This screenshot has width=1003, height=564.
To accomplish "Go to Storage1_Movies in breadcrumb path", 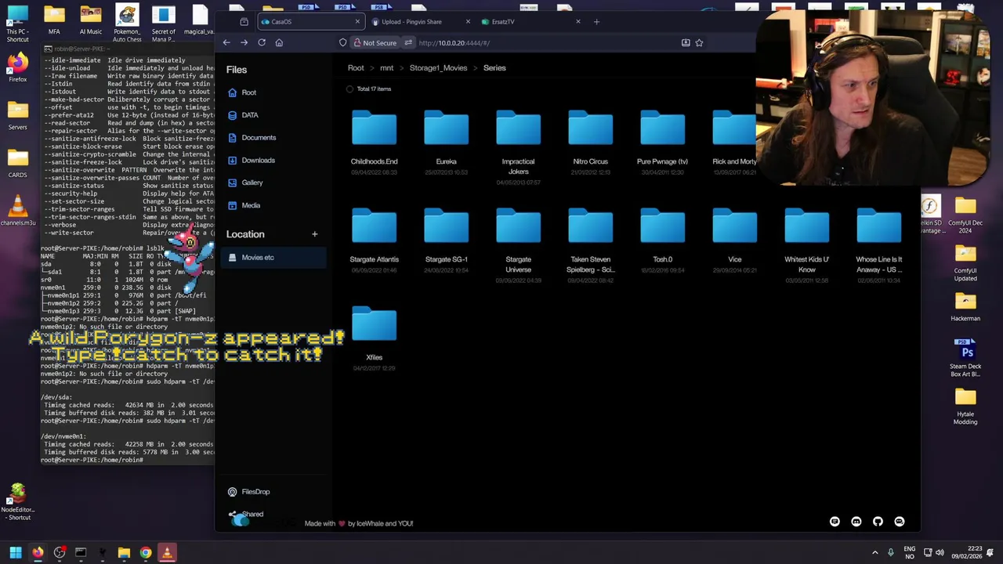I will [x=438, y=68].
